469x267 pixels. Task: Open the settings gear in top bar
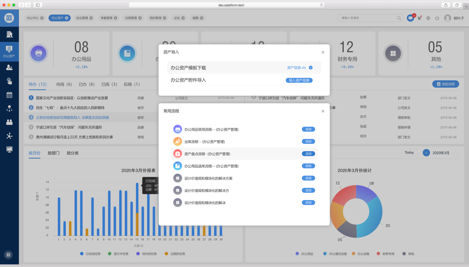(x=428, y=18)
